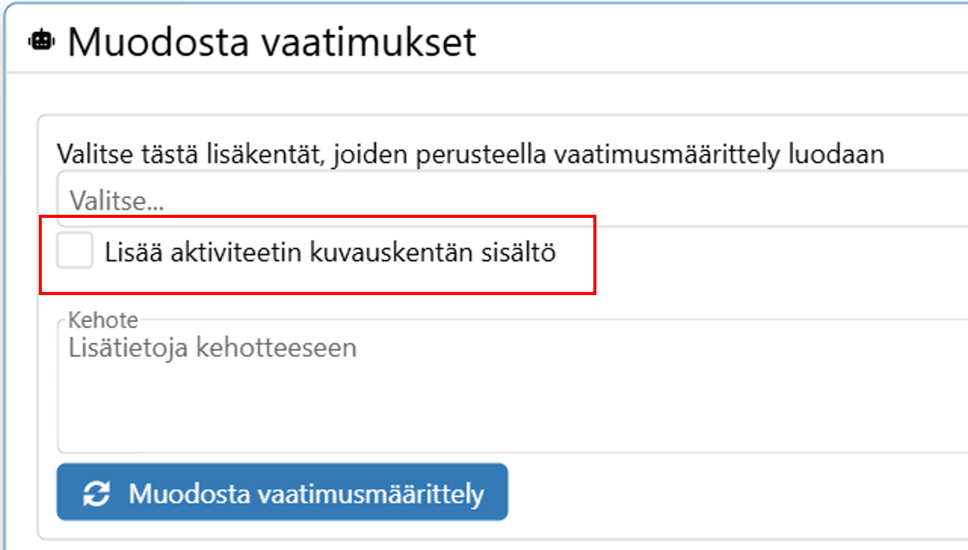The width and height of the screenshot is (968, 550).
Task: Click the Valitse tästä lisäkentät instruction label
Action: coord(470,154)
